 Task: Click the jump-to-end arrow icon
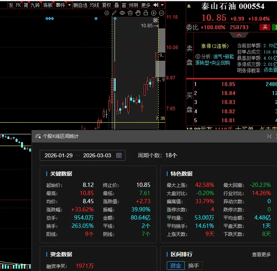[156, 5]
